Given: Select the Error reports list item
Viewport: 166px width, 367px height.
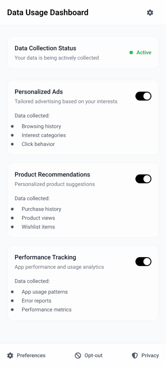Looking at the screenshot, I should click(x=36, y=301).
